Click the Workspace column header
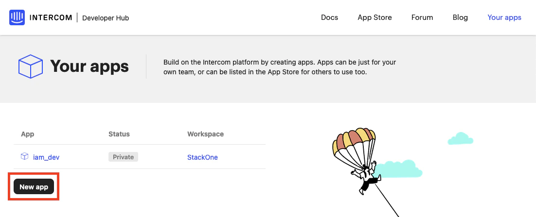 click(x=205, y=134)
